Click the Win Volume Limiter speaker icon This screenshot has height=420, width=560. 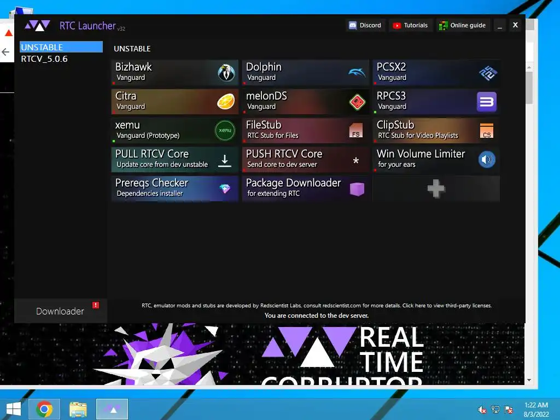pos(487,159)
